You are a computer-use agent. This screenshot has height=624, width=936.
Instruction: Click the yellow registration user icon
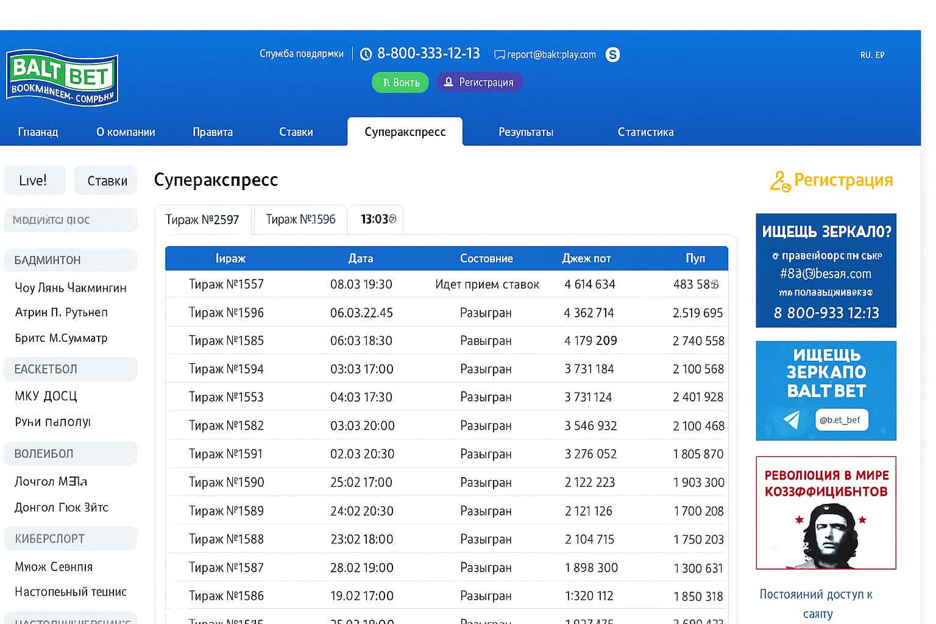tap(780, 181)
